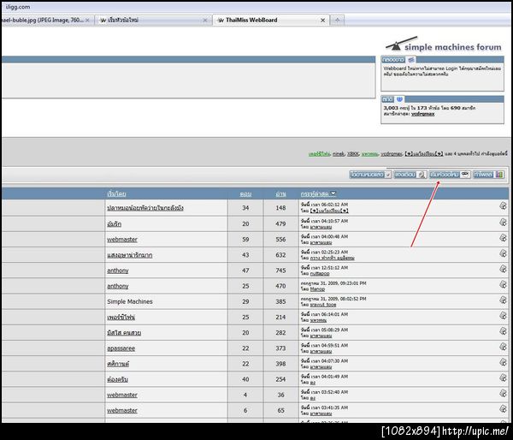Open webmaster link in row with 4 replies
The width and height of the screenshot is (513, 440).
pos(122,395)
